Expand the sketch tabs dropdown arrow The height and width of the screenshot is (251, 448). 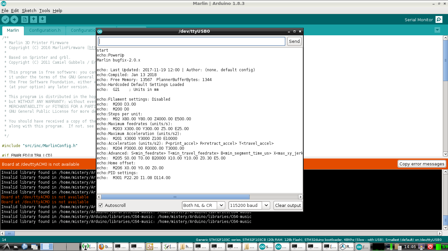pos(437,30)
